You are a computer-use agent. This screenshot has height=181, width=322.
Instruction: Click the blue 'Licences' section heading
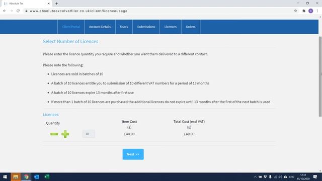click(51, 115)
